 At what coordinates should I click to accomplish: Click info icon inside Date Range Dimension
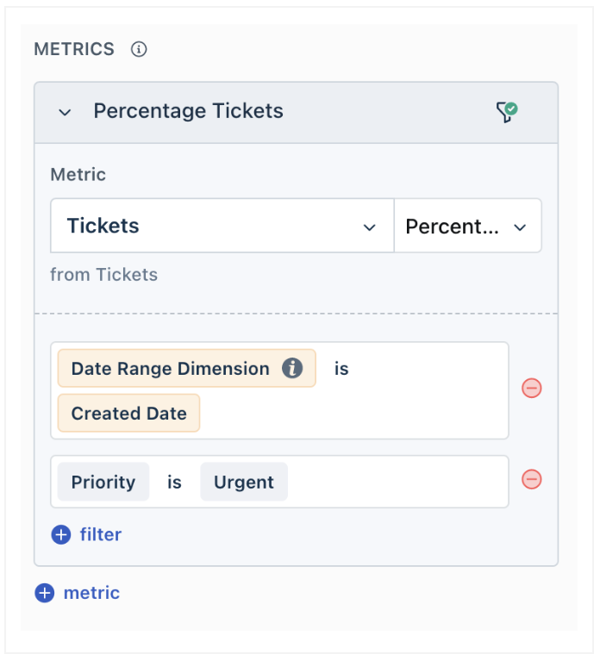coord(293,369)
